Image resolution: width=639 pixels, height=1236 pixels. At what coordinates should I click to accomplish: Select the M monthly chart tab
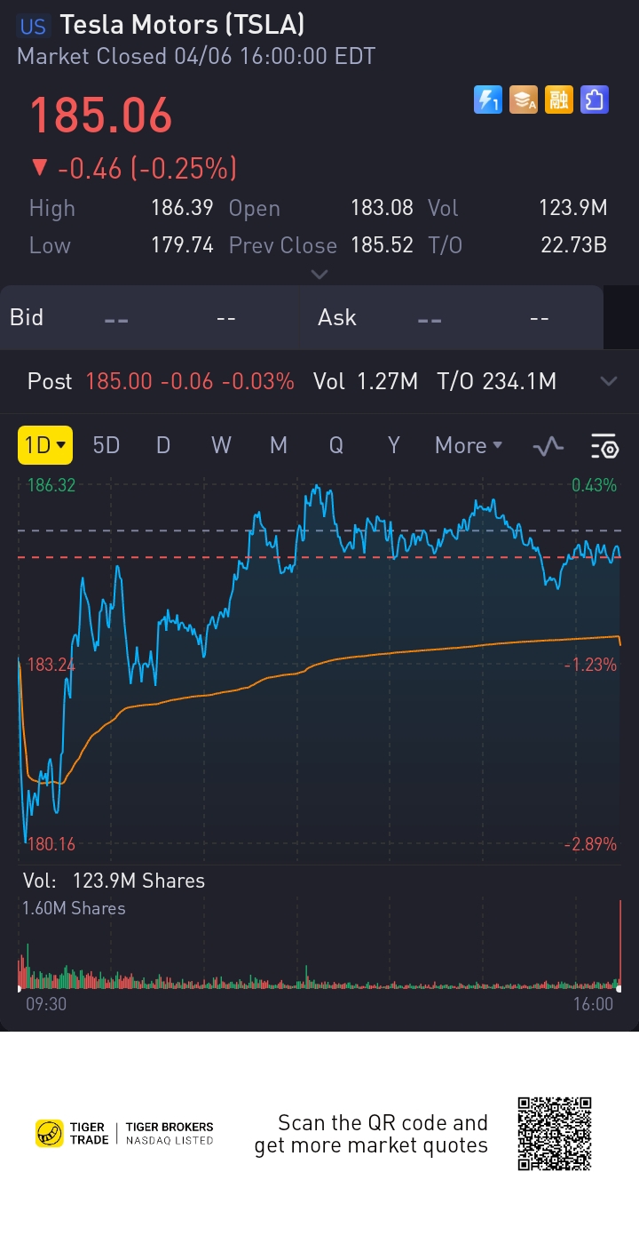coord(279,445)
